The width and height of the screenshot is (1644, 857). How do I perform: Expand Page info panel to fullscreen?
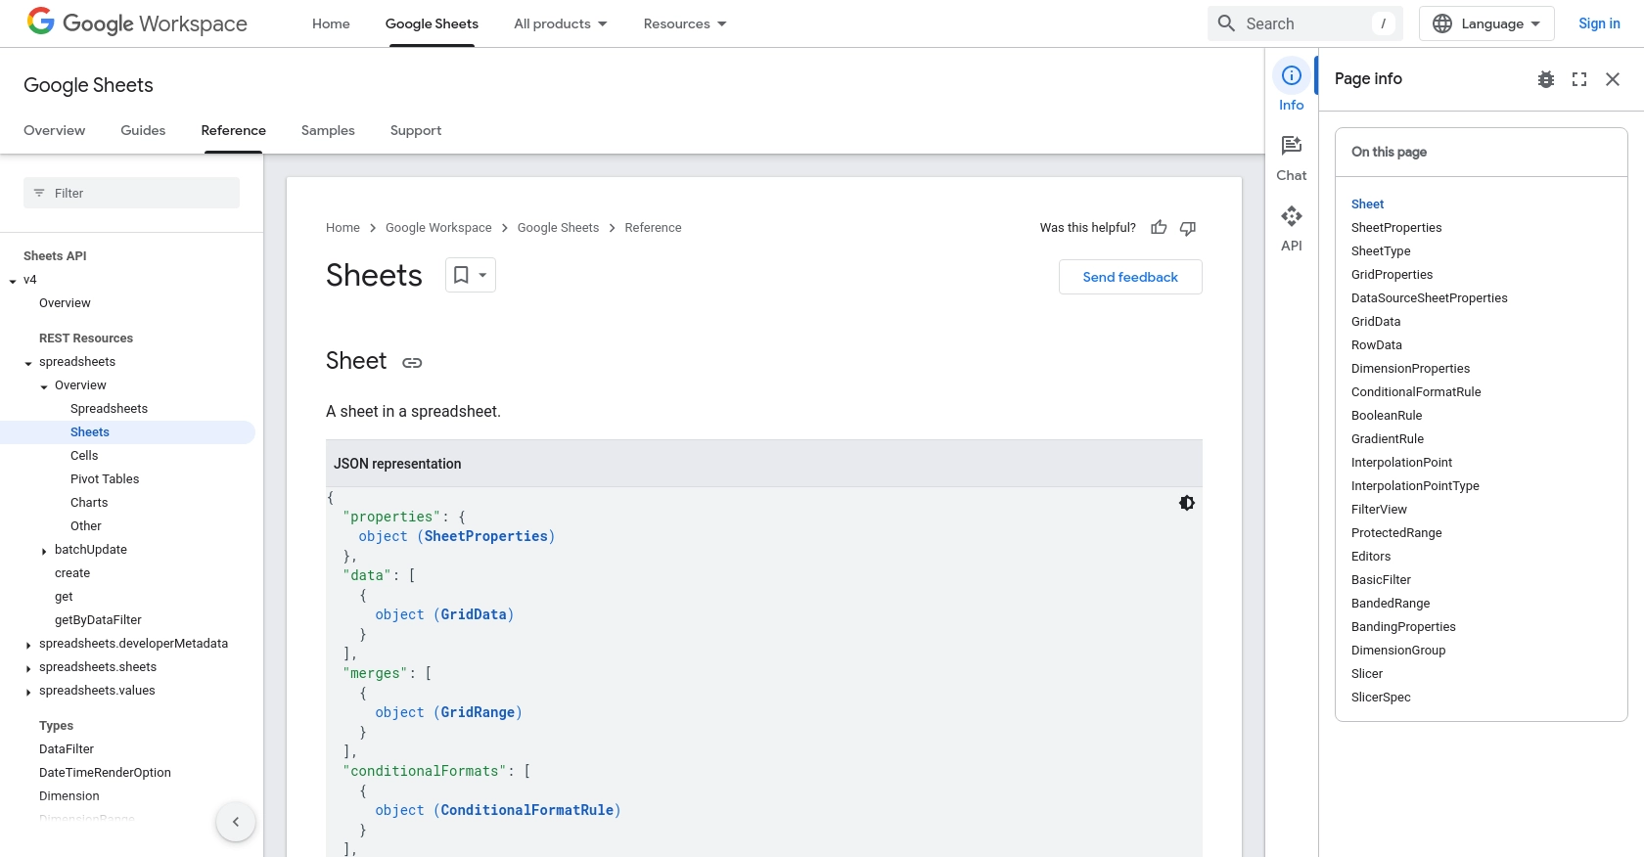coord(1579,79)
